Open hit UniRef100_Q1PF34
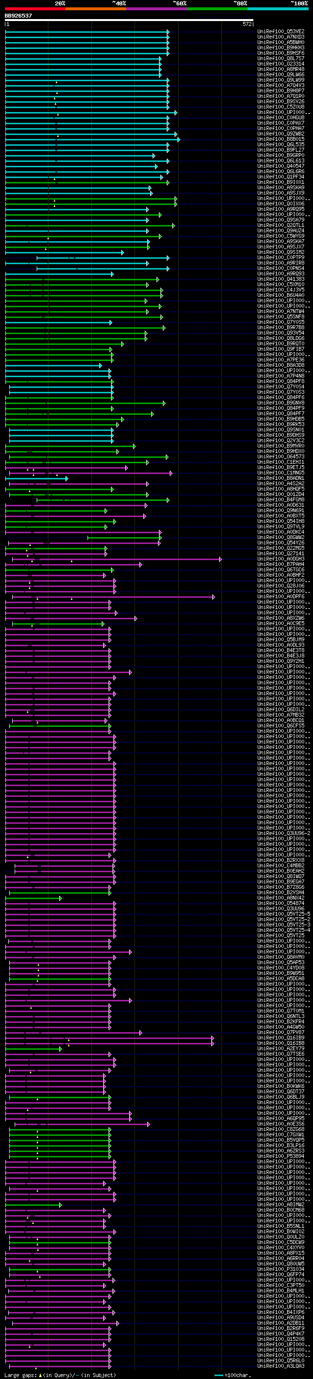 pyautogui.click(x=281, y=177)
